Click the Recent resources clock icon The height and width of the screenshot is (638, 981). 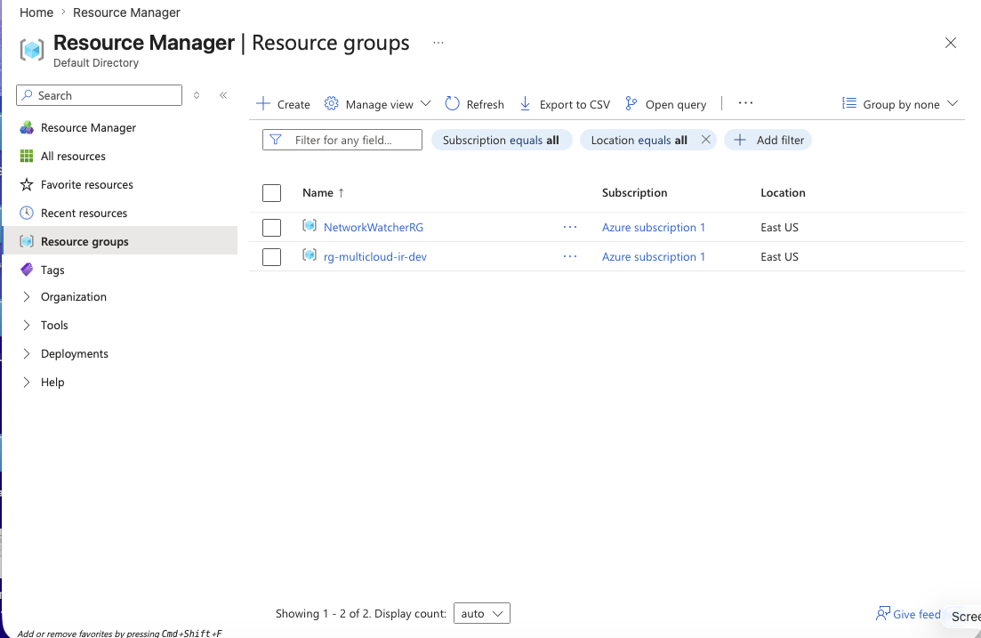[x=27, y=213]
